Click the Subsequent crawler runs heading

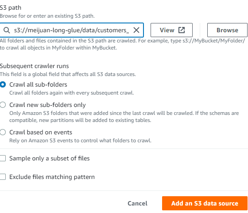coord(35,66)
